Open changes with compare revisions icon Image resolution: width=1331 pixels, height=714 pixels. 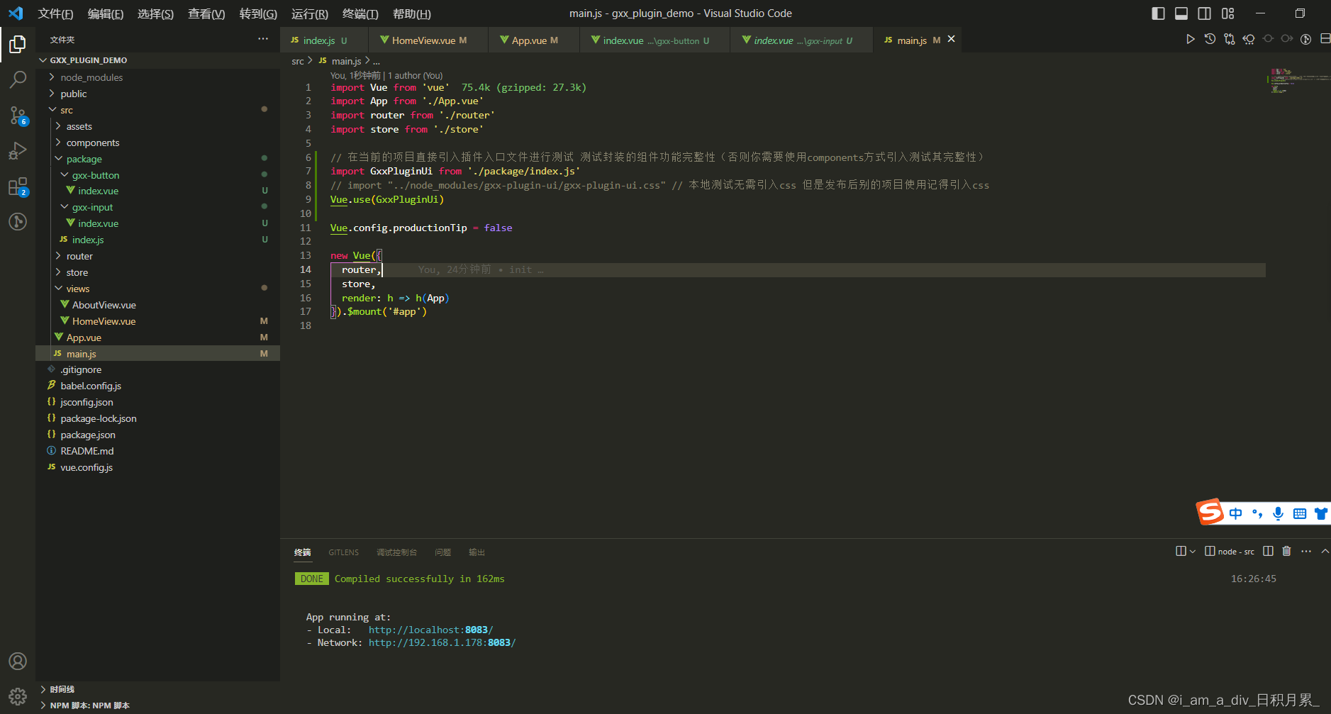click(x=1229, y=39)
